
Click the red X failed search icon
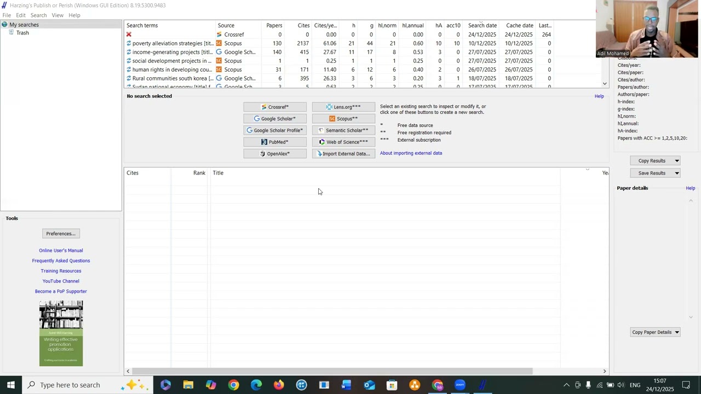[129, 34]
